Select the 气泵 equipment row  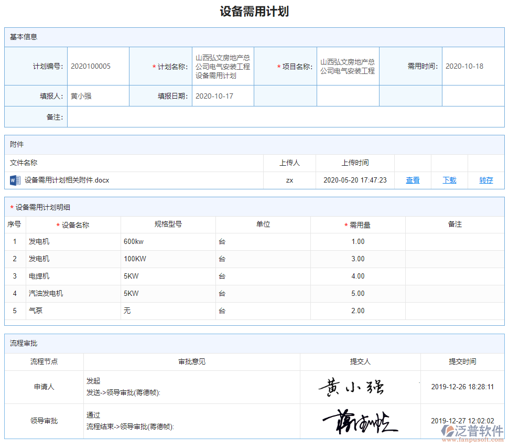pos(35,311)
